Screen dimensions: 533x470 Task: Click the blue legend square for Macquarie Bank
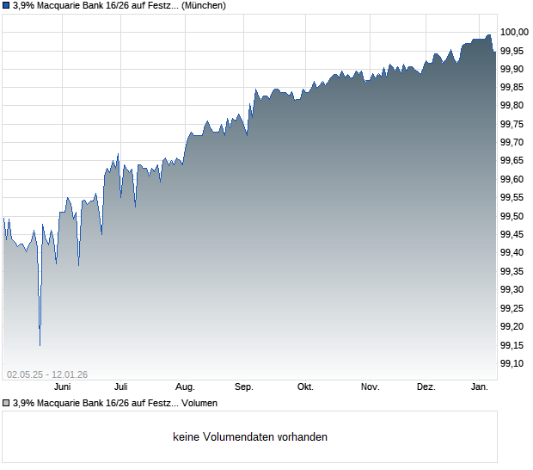point(6,5)
